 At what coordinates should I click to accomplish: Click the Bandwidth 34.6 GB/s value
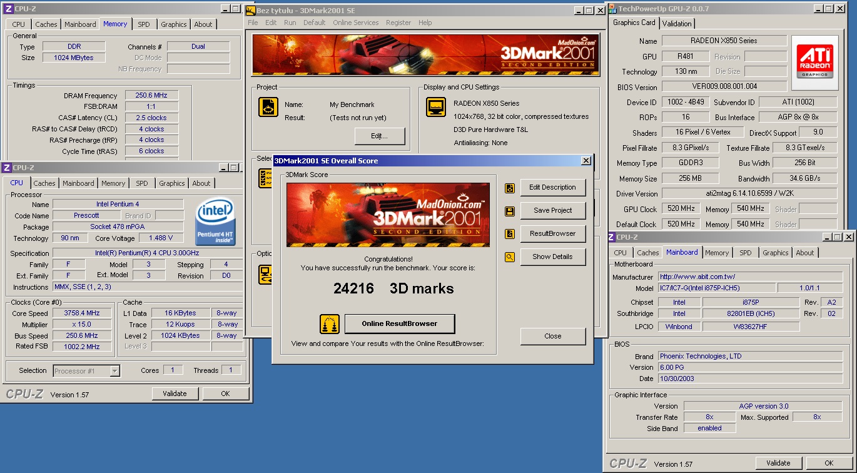[x=806, y=178]
